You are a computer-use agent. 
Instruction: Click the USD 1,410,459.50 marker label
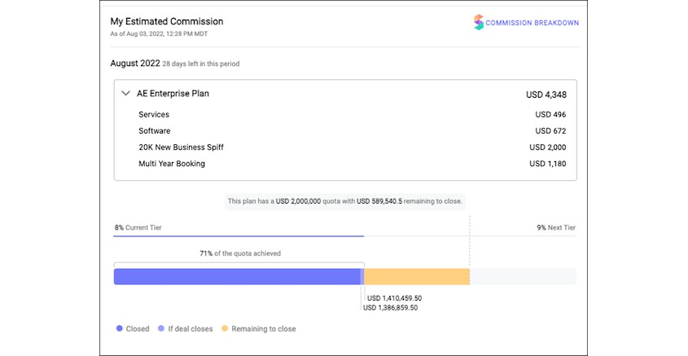point(394,298)
